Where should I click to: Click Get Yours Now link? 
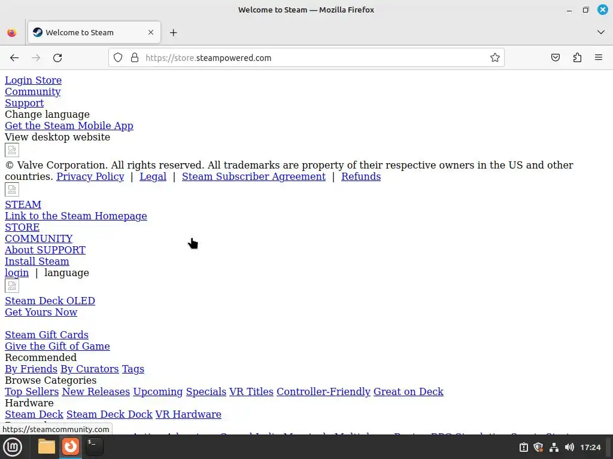point(41,312)
